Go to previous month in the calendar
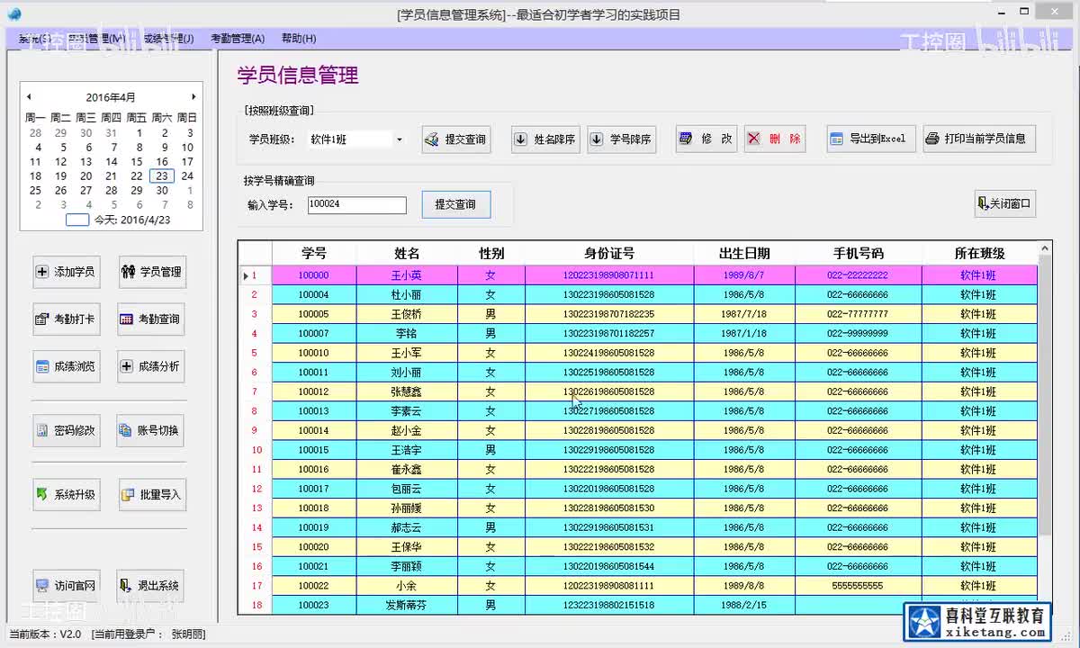The image size is (1080, 648). [x=29, y=97]
